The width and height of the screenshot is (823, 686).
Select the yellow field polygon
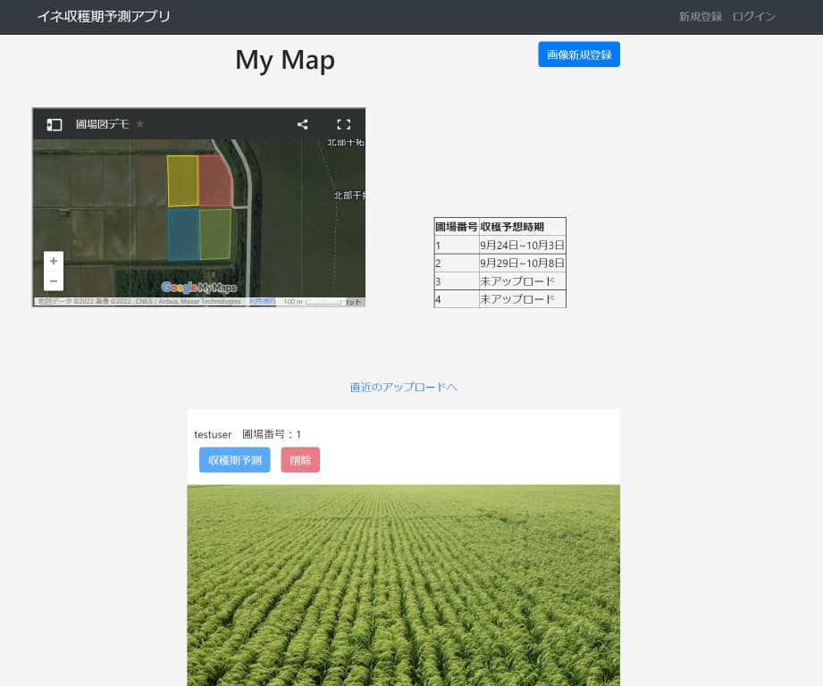click(x=182, y=180)
